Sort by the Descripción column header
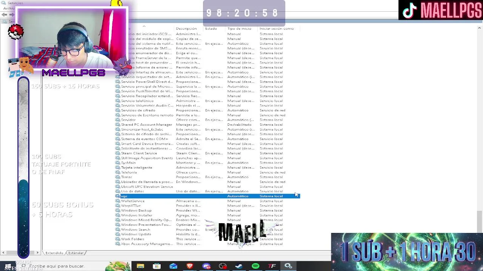The image size is (483, 271). point(189,29)
